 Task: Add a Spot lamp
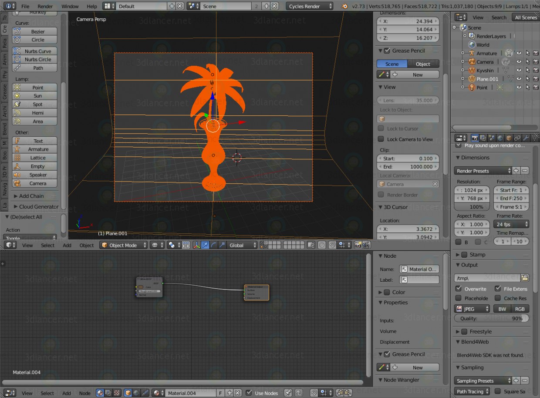tap(35, 105)
